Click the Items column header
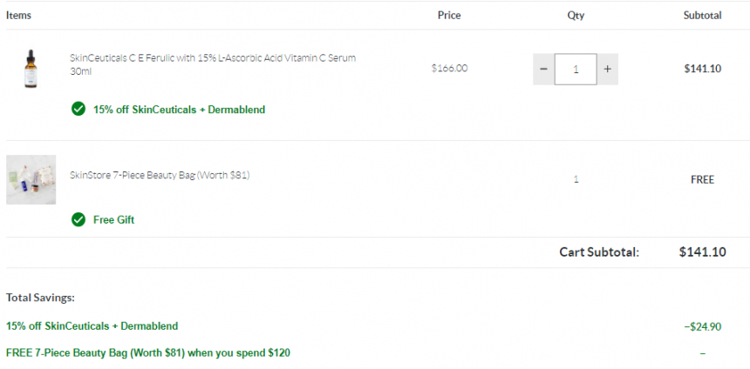This screenshot has height=369, width=750. (18, 16)
